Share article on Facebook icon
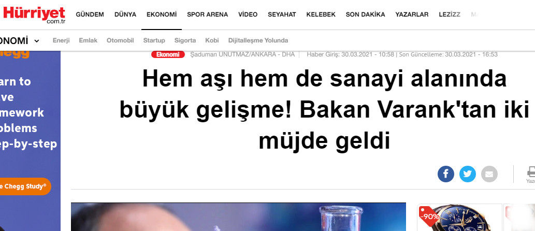The image size is (535, 231). pos(445,174)
